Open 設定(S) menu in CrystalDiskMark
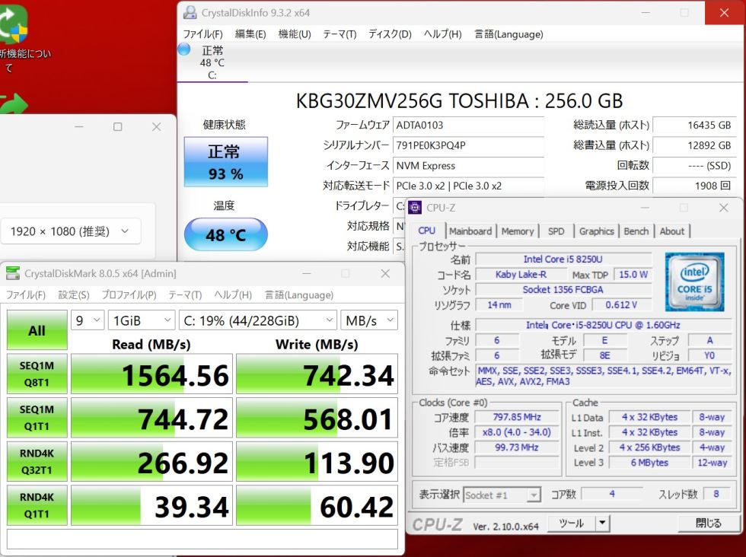 (74, 295)
